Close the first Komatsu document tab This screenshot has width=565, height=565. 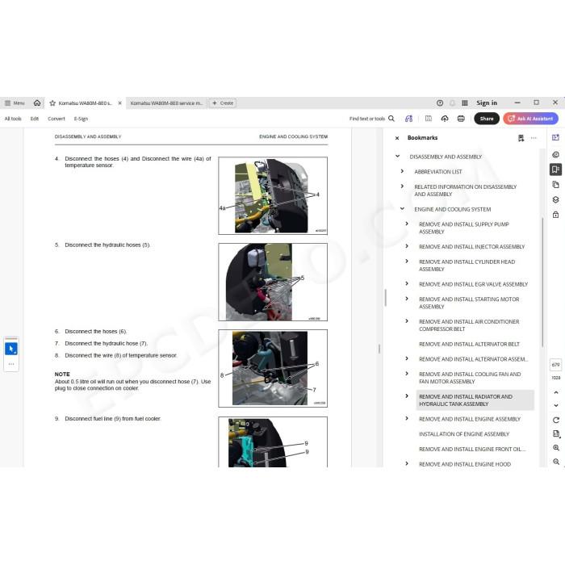click(x=120, y=103)
